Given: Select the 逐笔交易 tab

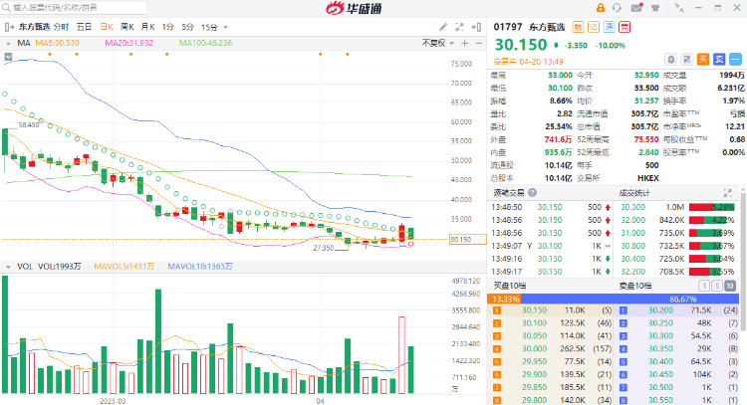Looking at the screenshot, I should (508, 193).
